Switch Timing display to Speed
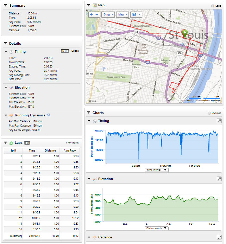 (75, 51)
